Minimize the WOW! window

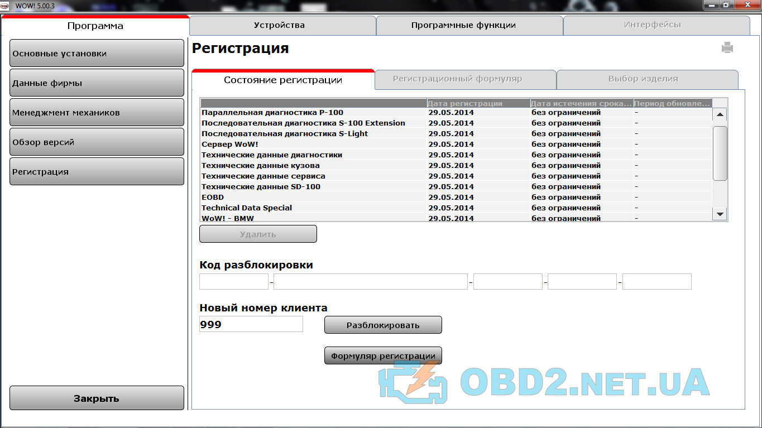pos(711,5)
